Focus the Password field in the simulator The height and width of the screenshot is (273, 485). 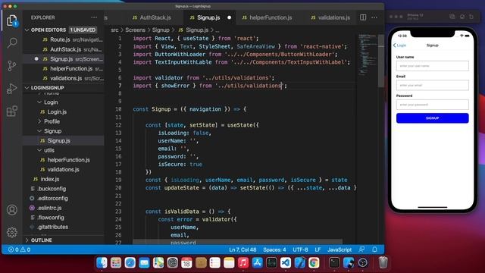click(433, 105)
